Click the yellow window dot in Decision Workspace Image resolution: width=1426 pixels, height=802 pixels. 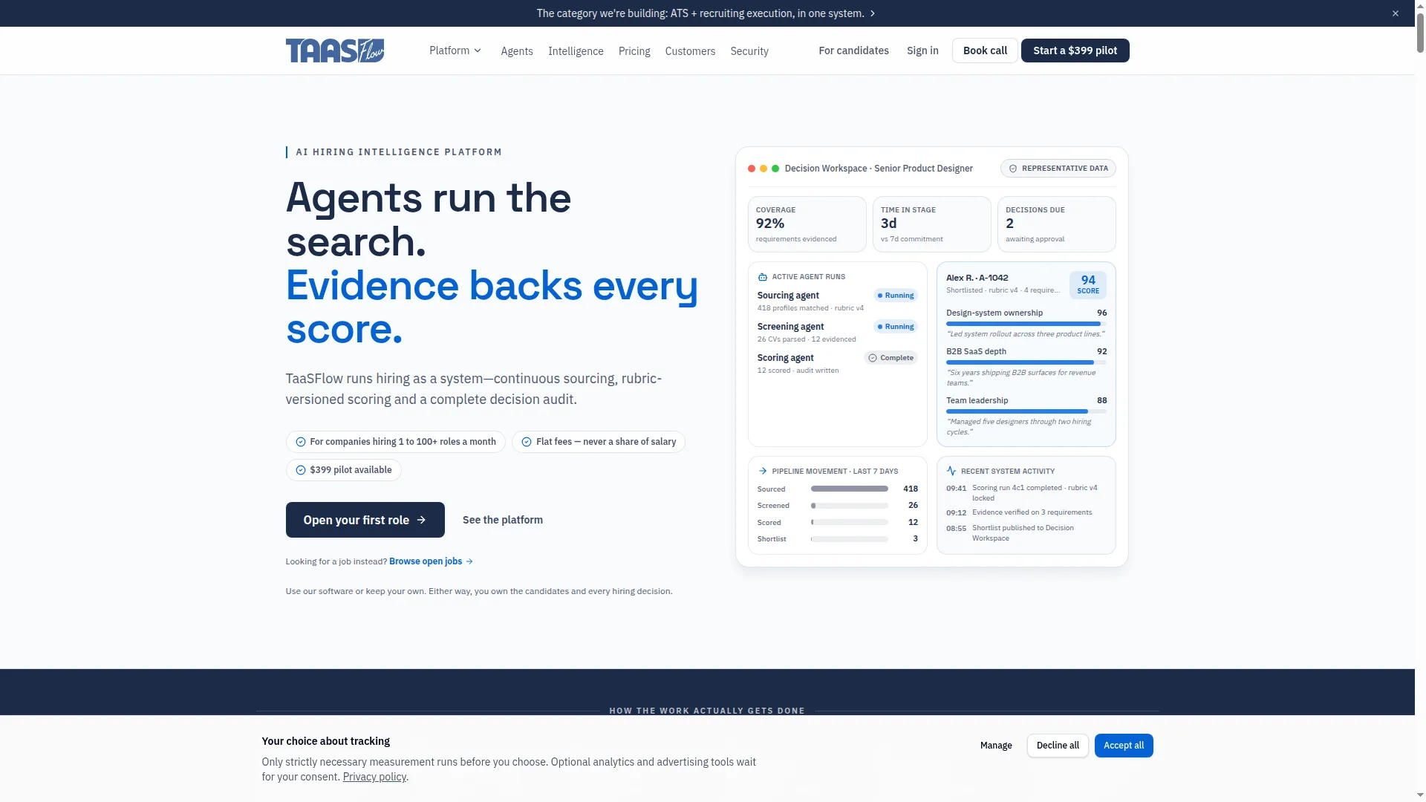pos(764,169)
